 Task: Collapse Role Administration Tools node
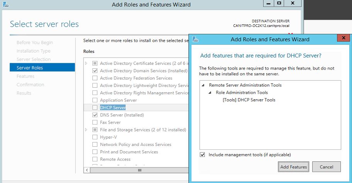210,93
